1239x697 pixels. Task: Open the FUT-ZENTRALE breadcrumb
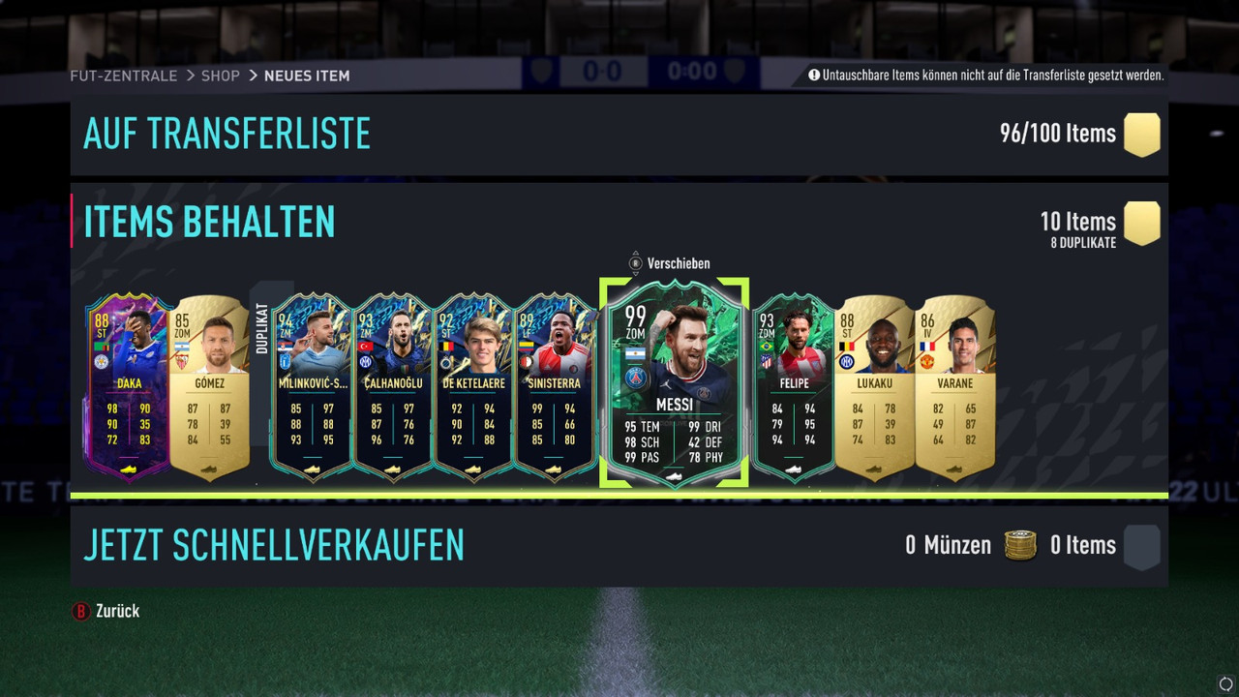124,76
